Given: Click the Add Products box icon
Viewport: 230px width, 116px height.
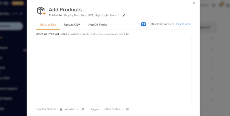Looking at the screenshot, I should 41,11.
